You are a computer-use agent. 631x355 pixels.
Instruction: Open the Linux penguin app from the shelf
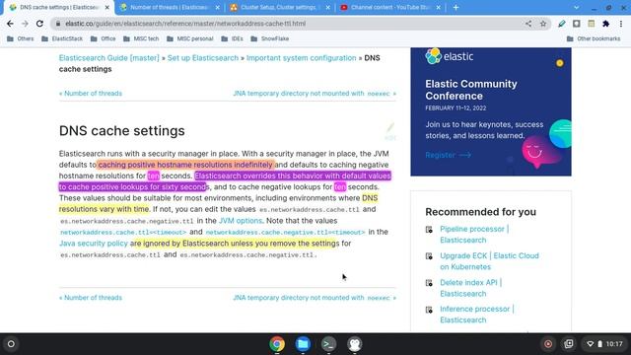355,344
